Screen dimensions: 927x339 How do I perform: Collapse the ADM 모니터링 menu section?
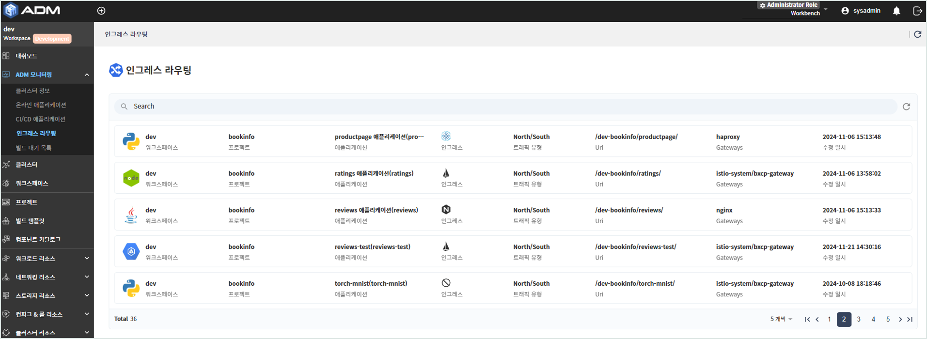pos(87,75)
